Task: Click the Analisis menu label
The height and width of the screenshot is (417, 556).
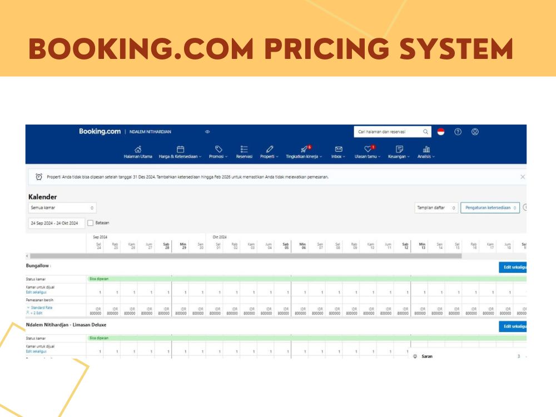Action: 424,156
